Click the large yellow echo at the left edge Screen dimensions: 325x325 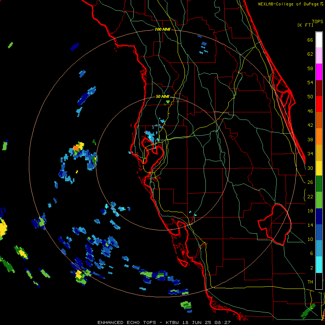[x=3, y=228]
